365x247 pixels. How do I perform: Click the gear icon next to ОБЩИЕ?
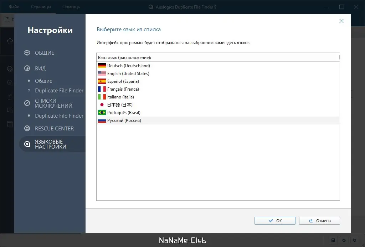point(27,53)
